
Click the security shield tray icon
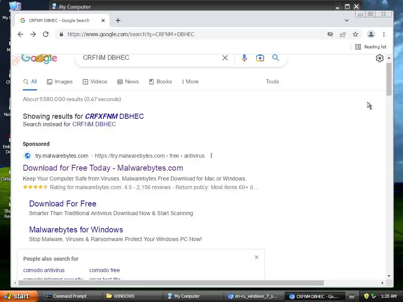tap(366, 296)
